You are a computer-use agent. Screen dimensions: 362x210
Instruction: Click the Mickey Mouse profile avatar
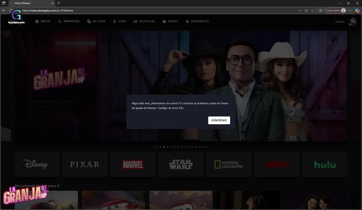point(352,22)
